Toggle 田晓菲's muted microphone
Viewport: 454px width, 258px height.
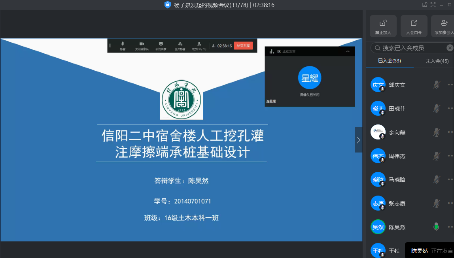point(436,108)
